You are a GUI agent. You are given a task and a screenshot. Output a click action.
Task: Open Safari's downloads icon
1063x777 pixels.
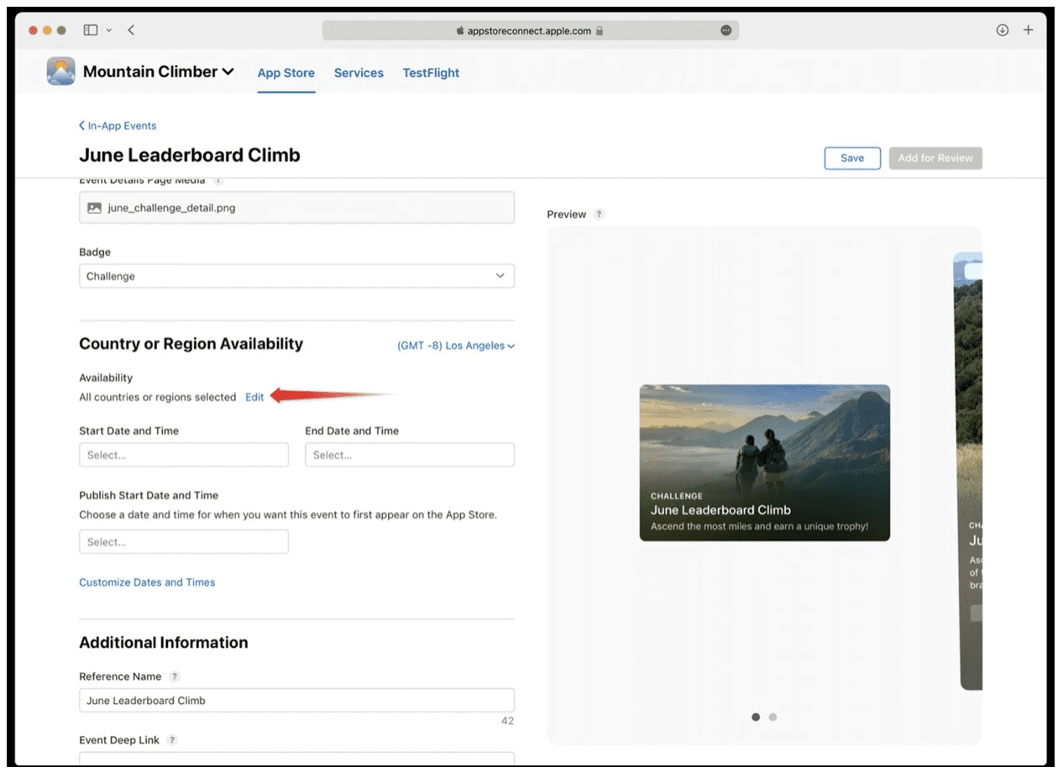[1002, 29]
